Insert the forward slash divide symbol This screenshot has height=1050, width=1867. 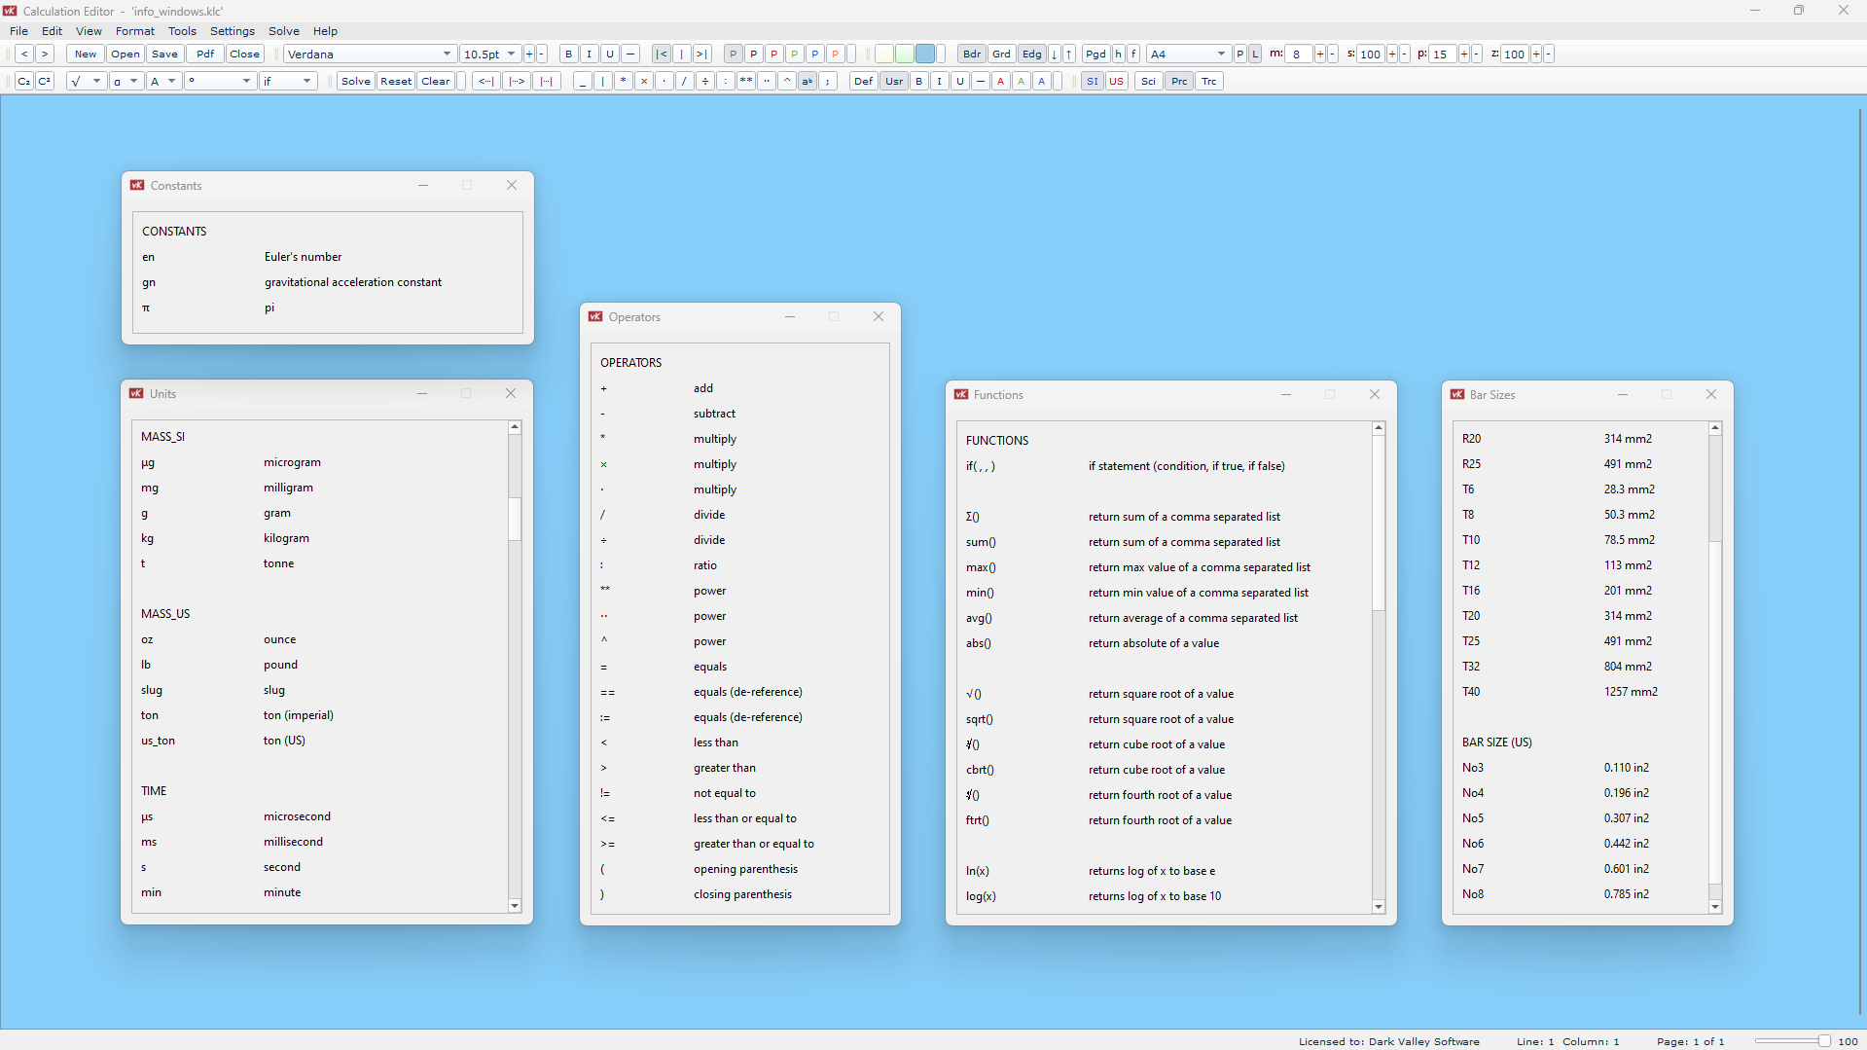tap(685, 82)
